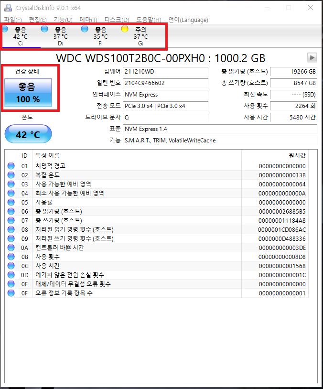Select the F: drive blue status orb

coord(85,29)
